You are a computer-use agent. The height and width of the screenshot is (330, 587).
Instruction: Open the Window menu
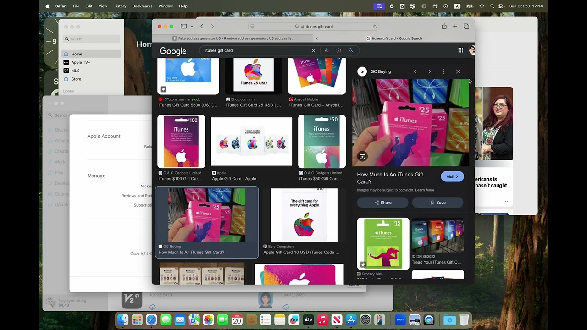pos(166,6)
